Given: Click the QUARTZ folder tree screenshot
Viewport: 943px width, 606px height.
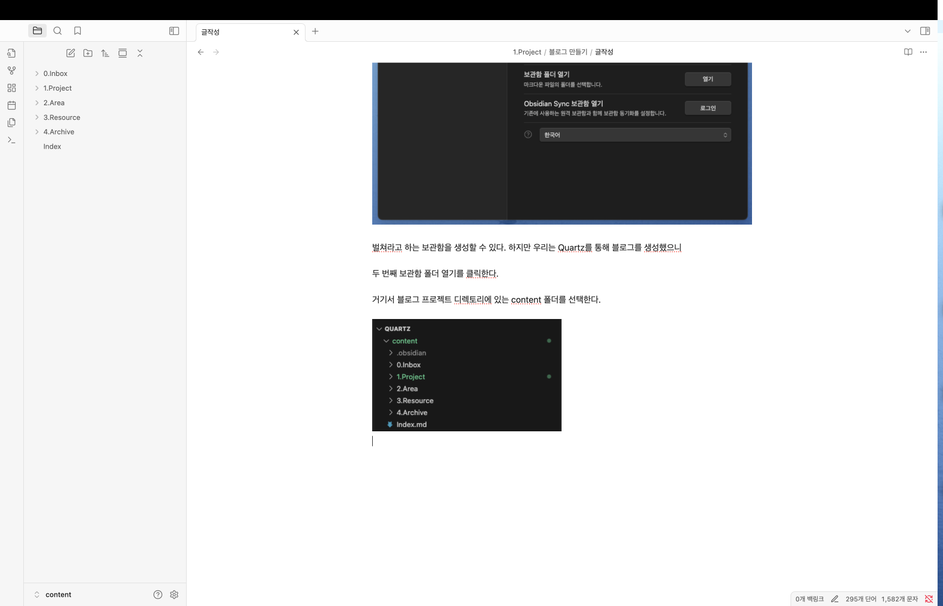Looking at the screenshot, I should [467, 375].
